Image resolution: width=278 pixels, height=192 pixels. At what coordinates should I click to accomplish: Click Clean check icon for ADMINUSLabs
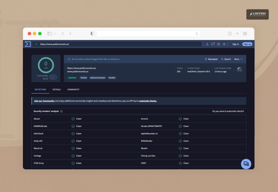(x=73, y=126)
